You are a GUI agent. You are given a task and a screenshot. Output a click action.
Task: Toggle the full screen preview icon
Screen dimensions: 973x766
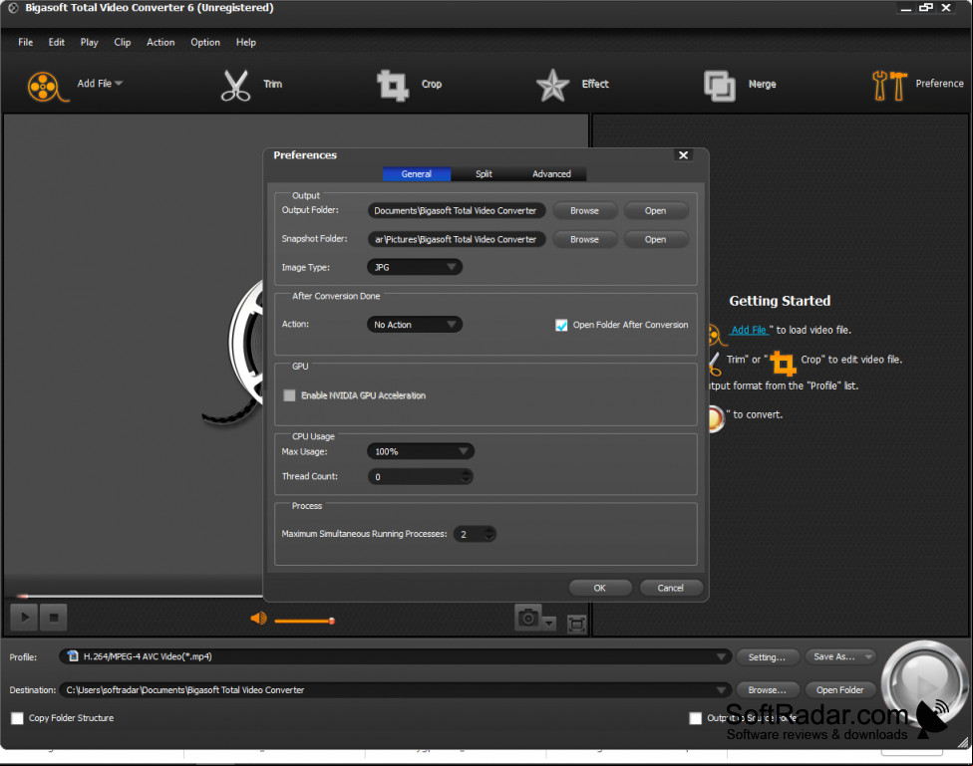[x=576, y=624]
